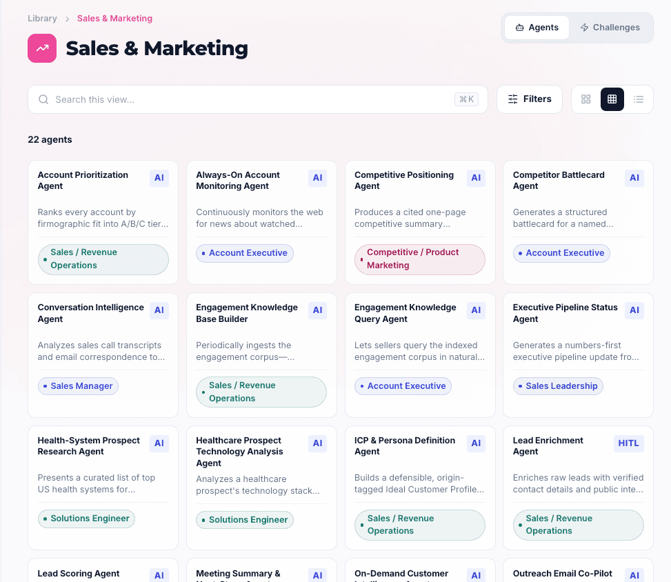Click HITL badge on Lead Enrichment Agent

point(628,443)
